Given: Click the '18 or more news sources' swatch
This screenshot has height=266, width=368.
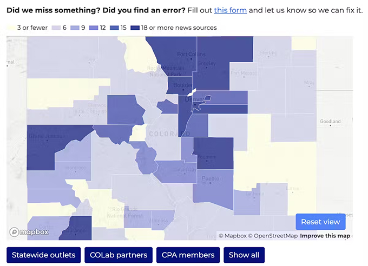Looking at the screenshot, I should pyautogui.click(x=135, y=28).
